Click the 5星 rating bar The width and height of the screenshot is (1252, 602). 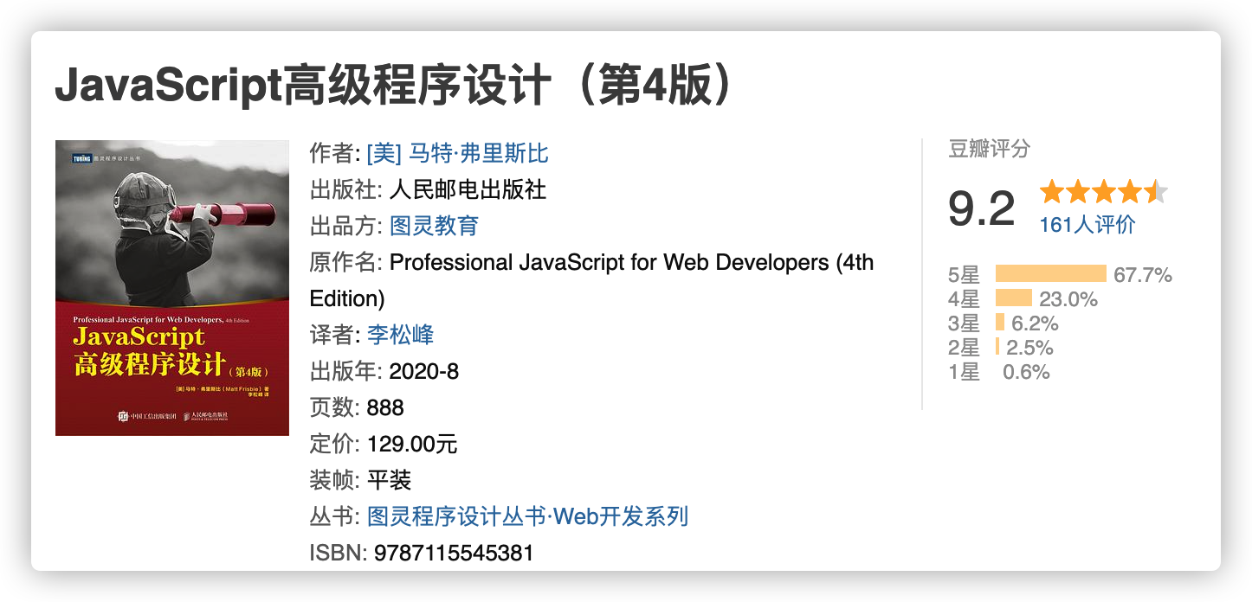pyautogui.click(x=1051, y=274)
